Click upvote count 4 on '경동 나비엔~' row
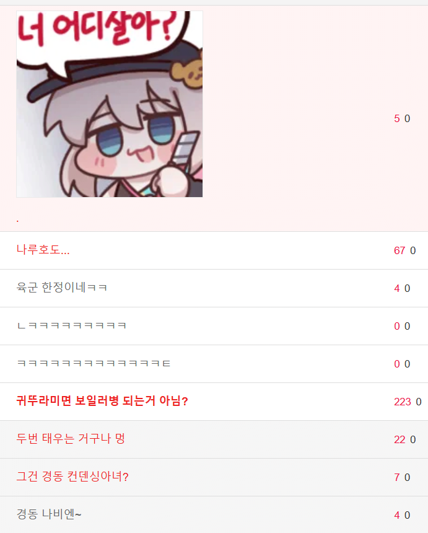The height and width of the screenshot is (533, 428). tap(397, 515)
